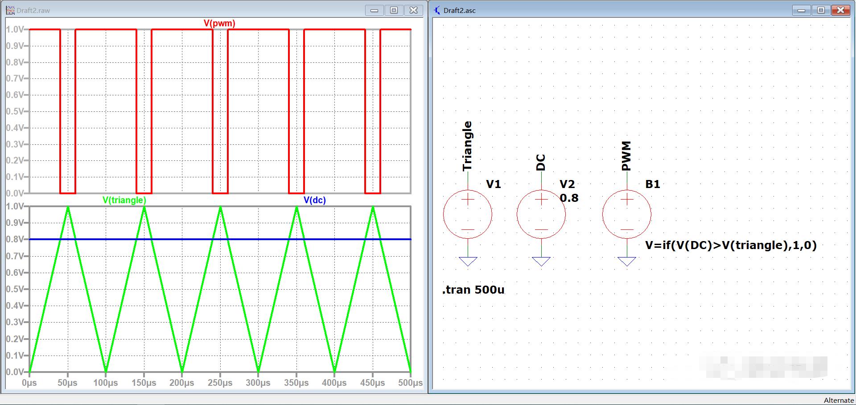The height and width of the screenshot is (405, 856).
Task: Select the B1 behavioral source symbol
Action: [x=627, y=214]
